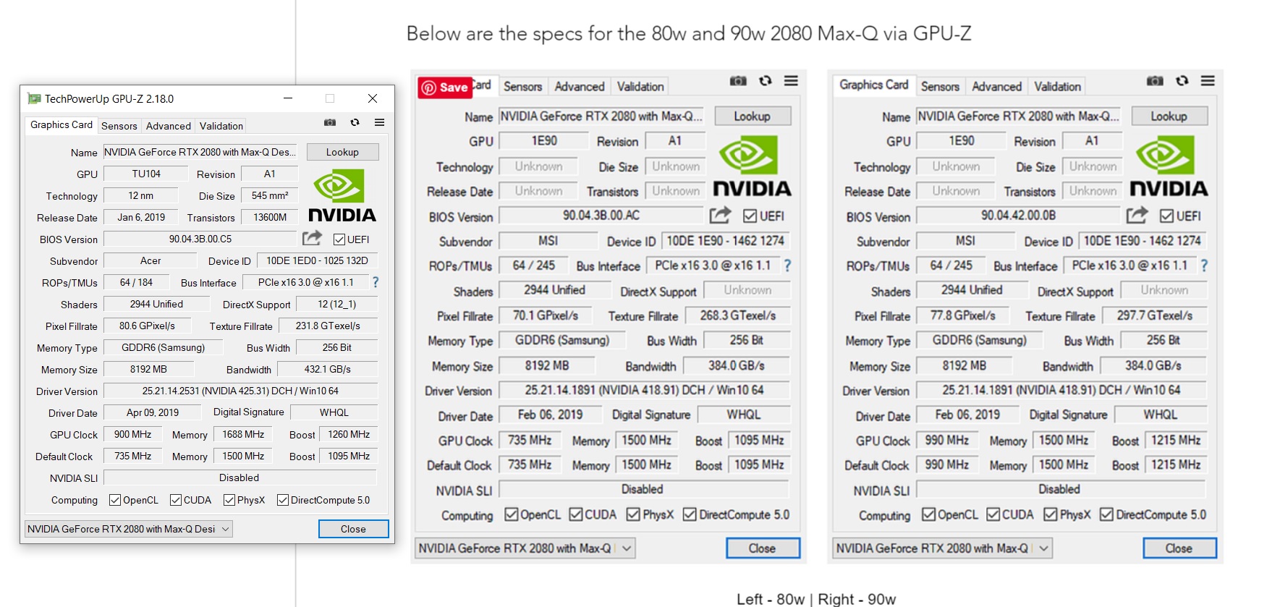Click the Name field reading 'RTX 2080 with Max-Q Des...'

pyautogui.click(x=200, y=152)
